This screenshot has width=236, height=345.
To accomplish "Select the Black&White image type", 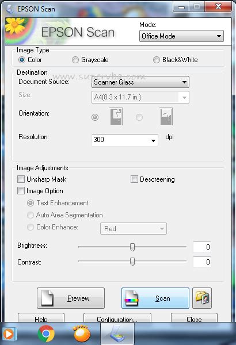I will coord(157,60).
